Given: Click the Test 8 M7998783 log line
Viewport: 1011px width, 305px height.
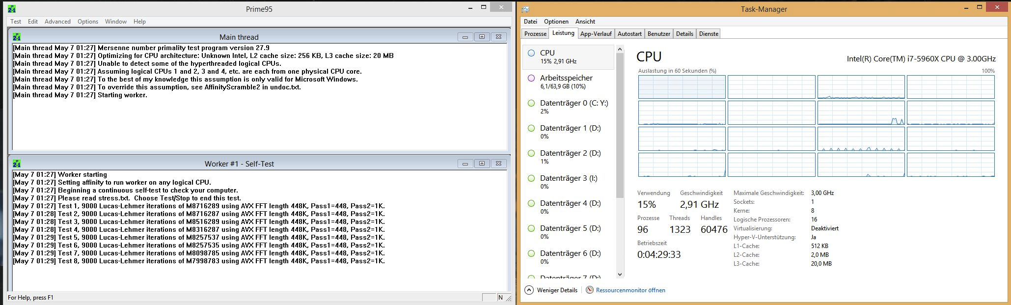Looking at the screenshot, I should coord(199,261).
